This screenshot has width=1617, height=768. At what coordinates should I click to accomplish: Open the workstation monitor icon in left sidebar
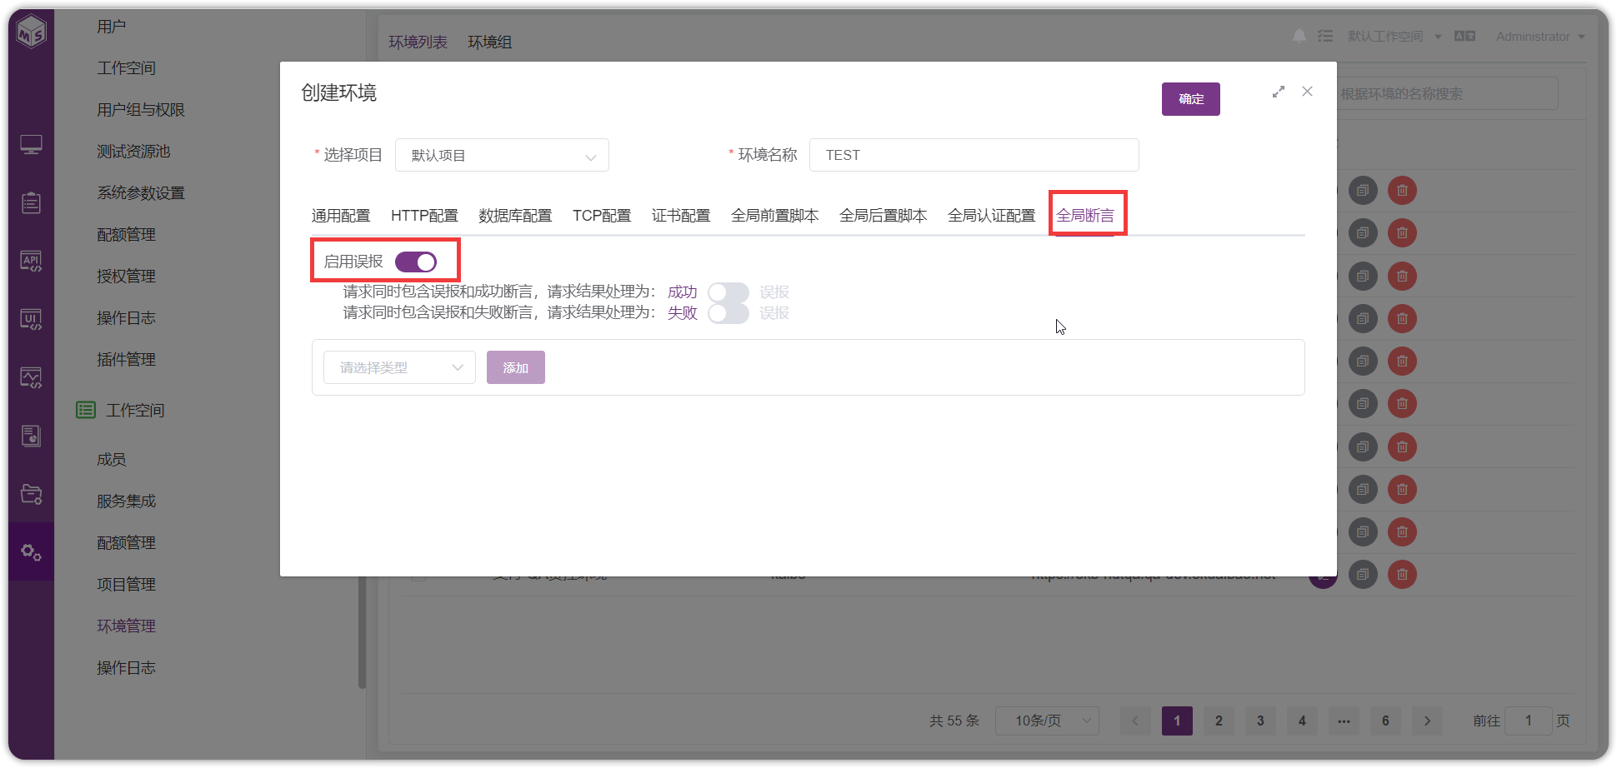click(31, 145)
